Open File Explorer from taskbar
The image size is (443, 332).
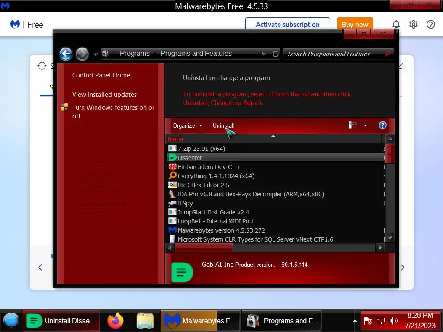point(145,321)
